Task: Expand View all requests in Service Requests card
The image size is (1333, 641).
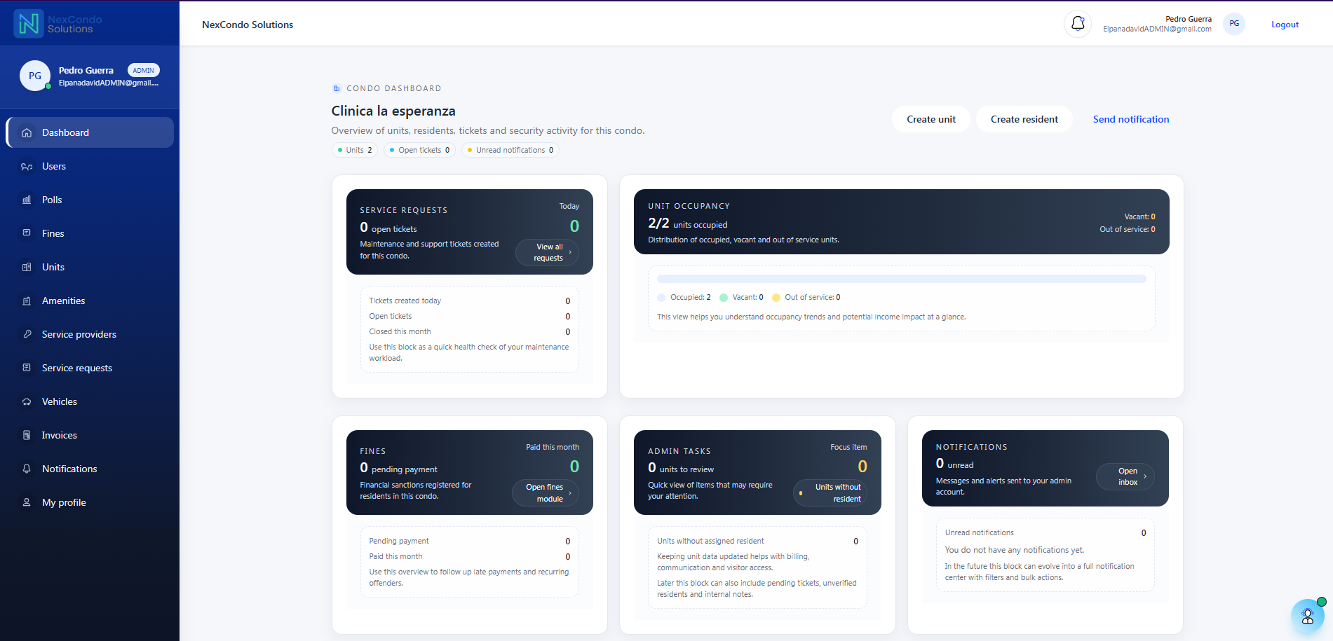Action: 547,251
